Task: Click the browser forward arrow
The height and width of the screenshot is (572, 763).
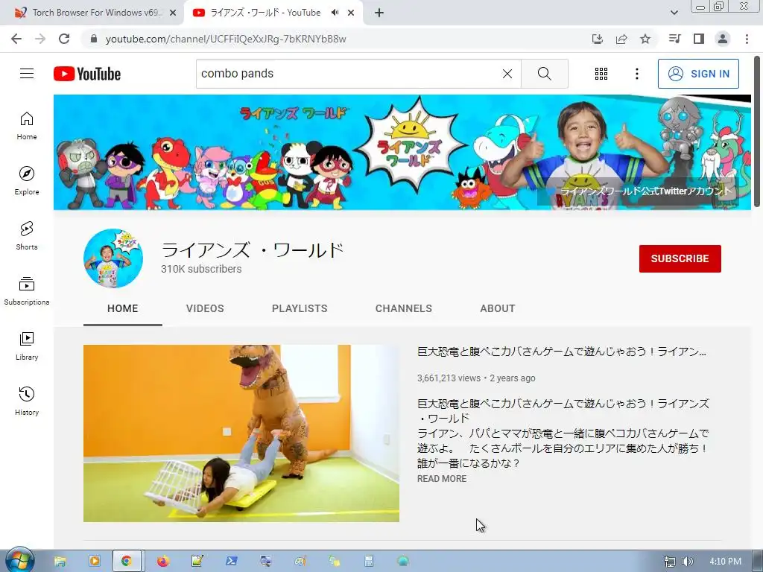Action: [x=40, y=39]
